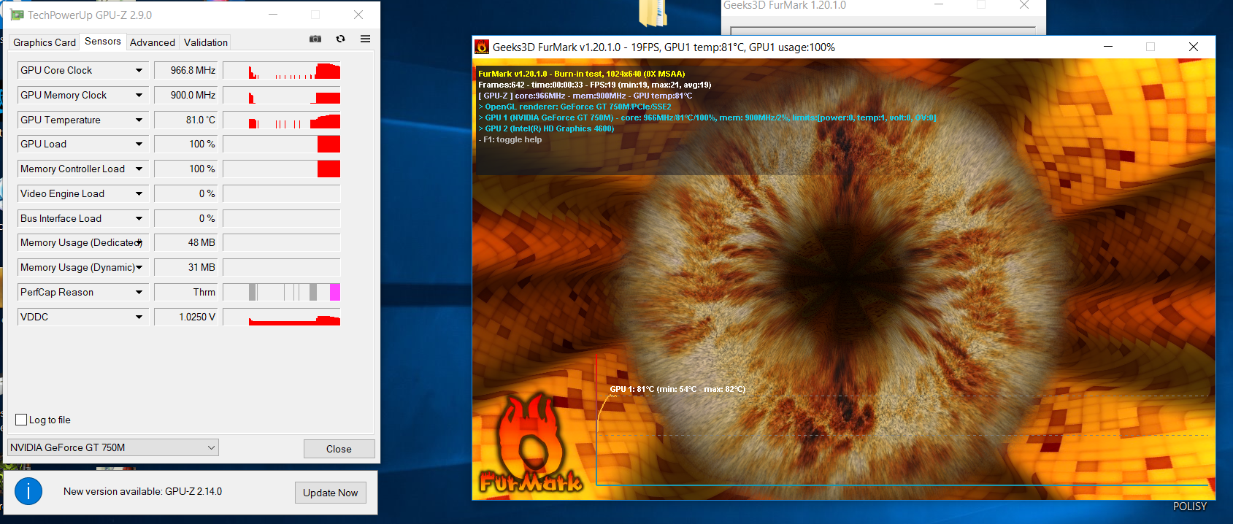Click the Memory Controller Load graph

pyautogui.click(x=282, y=169)
